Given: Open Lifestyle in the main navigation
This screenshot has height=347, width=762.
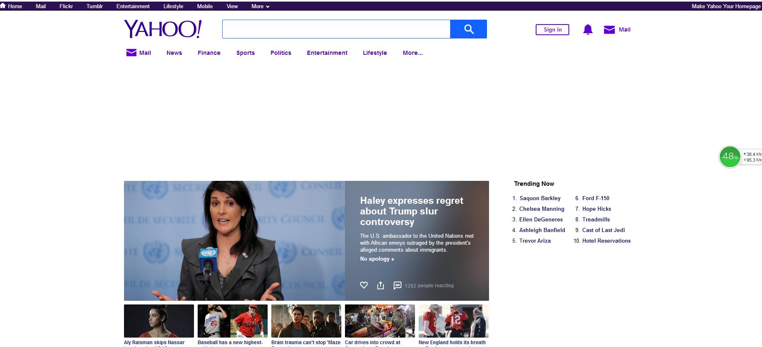Looking at the screenshot, I should (x=375, y=53).
